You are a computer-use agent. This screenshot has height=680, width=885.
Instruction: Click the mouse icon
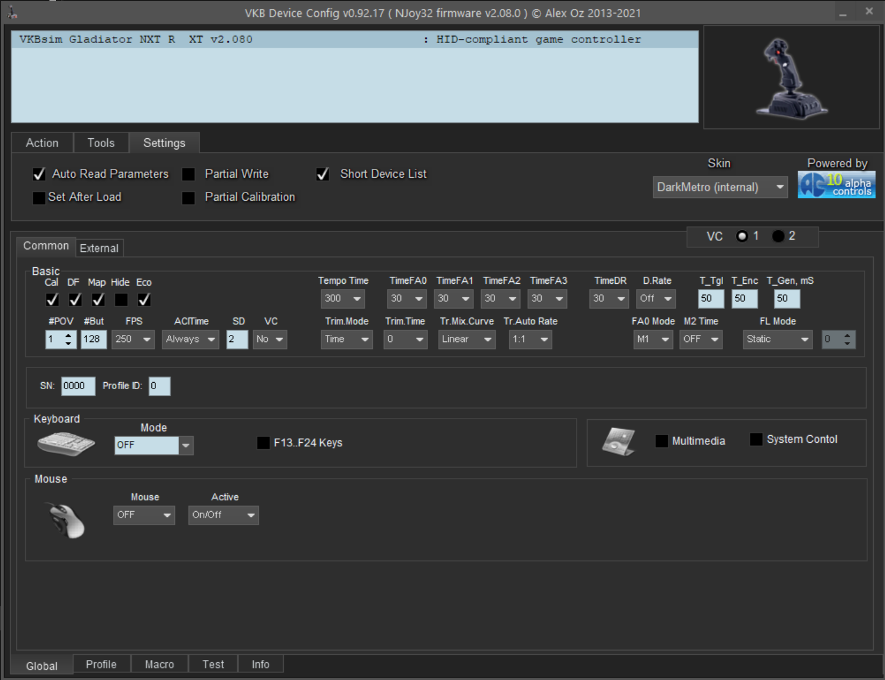tap(67, 520)
